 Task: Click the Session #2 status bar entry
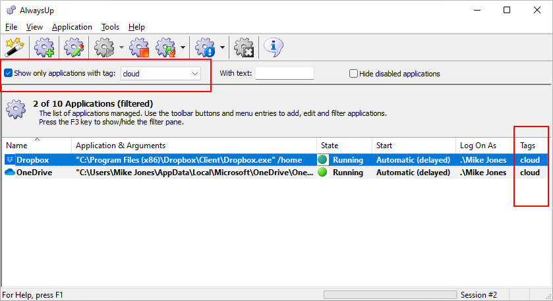[x=479, y=295]
